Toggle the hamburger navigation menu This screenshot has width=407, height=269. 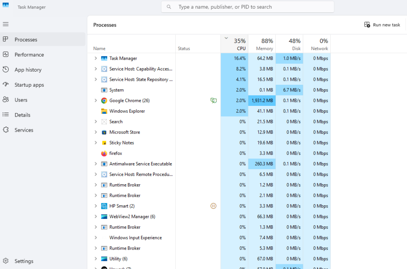[x=6, y=24]
